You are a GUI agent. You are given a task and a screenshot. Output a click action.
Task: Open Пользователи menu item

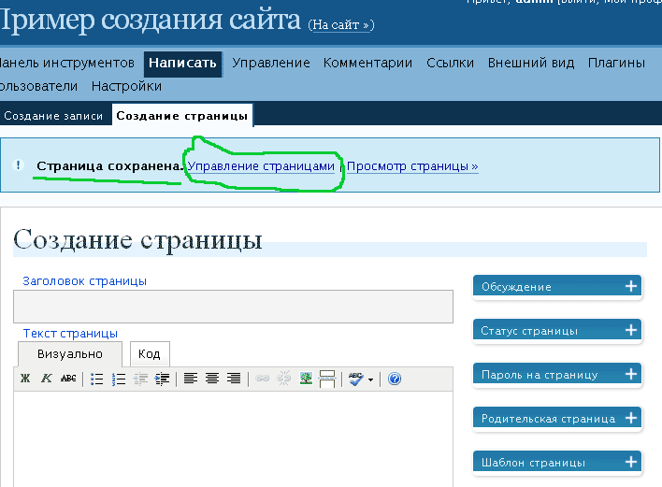coord(38,86)
